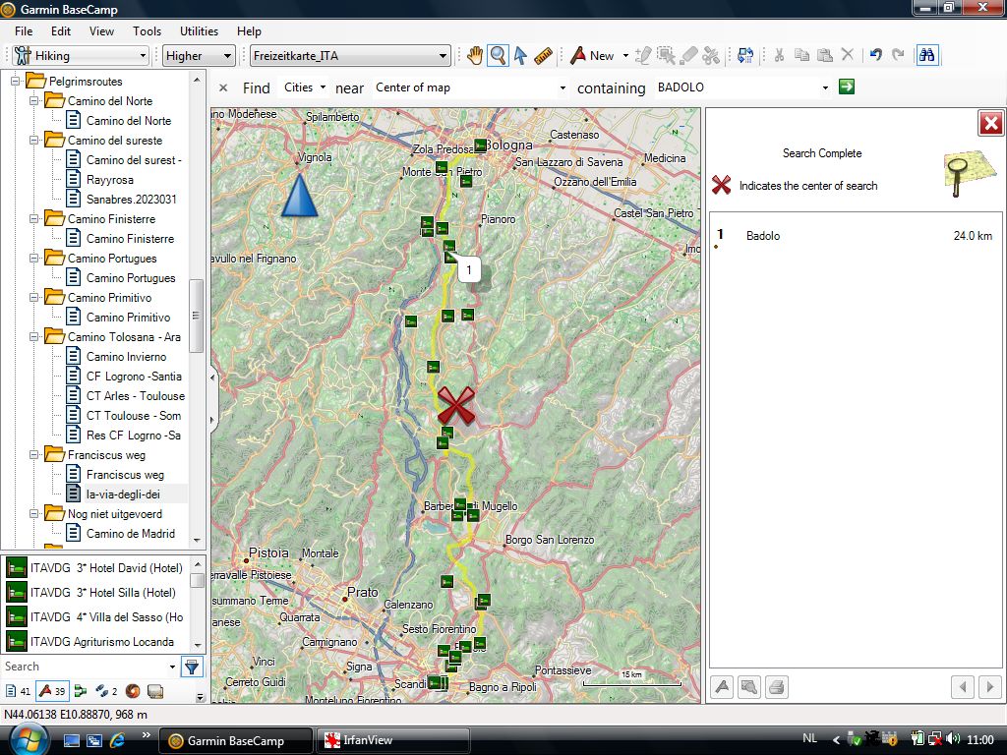Viewport: 1007px width, 755px height.
Task: Click the binoculars Find icon in toolbar
Action: point(926,56)
